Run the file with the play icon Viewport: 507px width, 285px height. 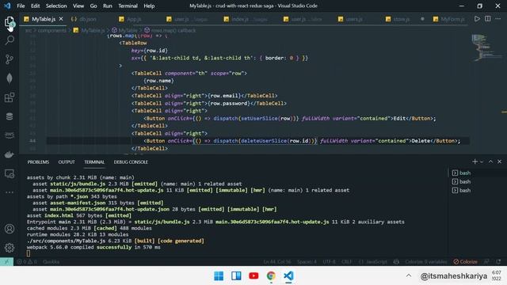[477, 19]
